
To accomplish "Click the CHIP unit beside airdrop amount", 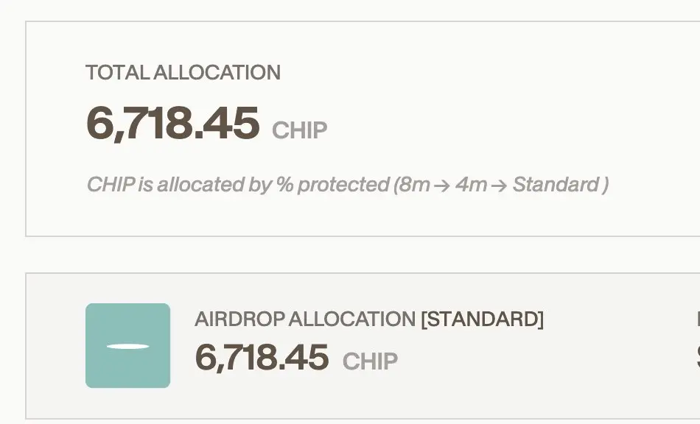I will [370, 361].
